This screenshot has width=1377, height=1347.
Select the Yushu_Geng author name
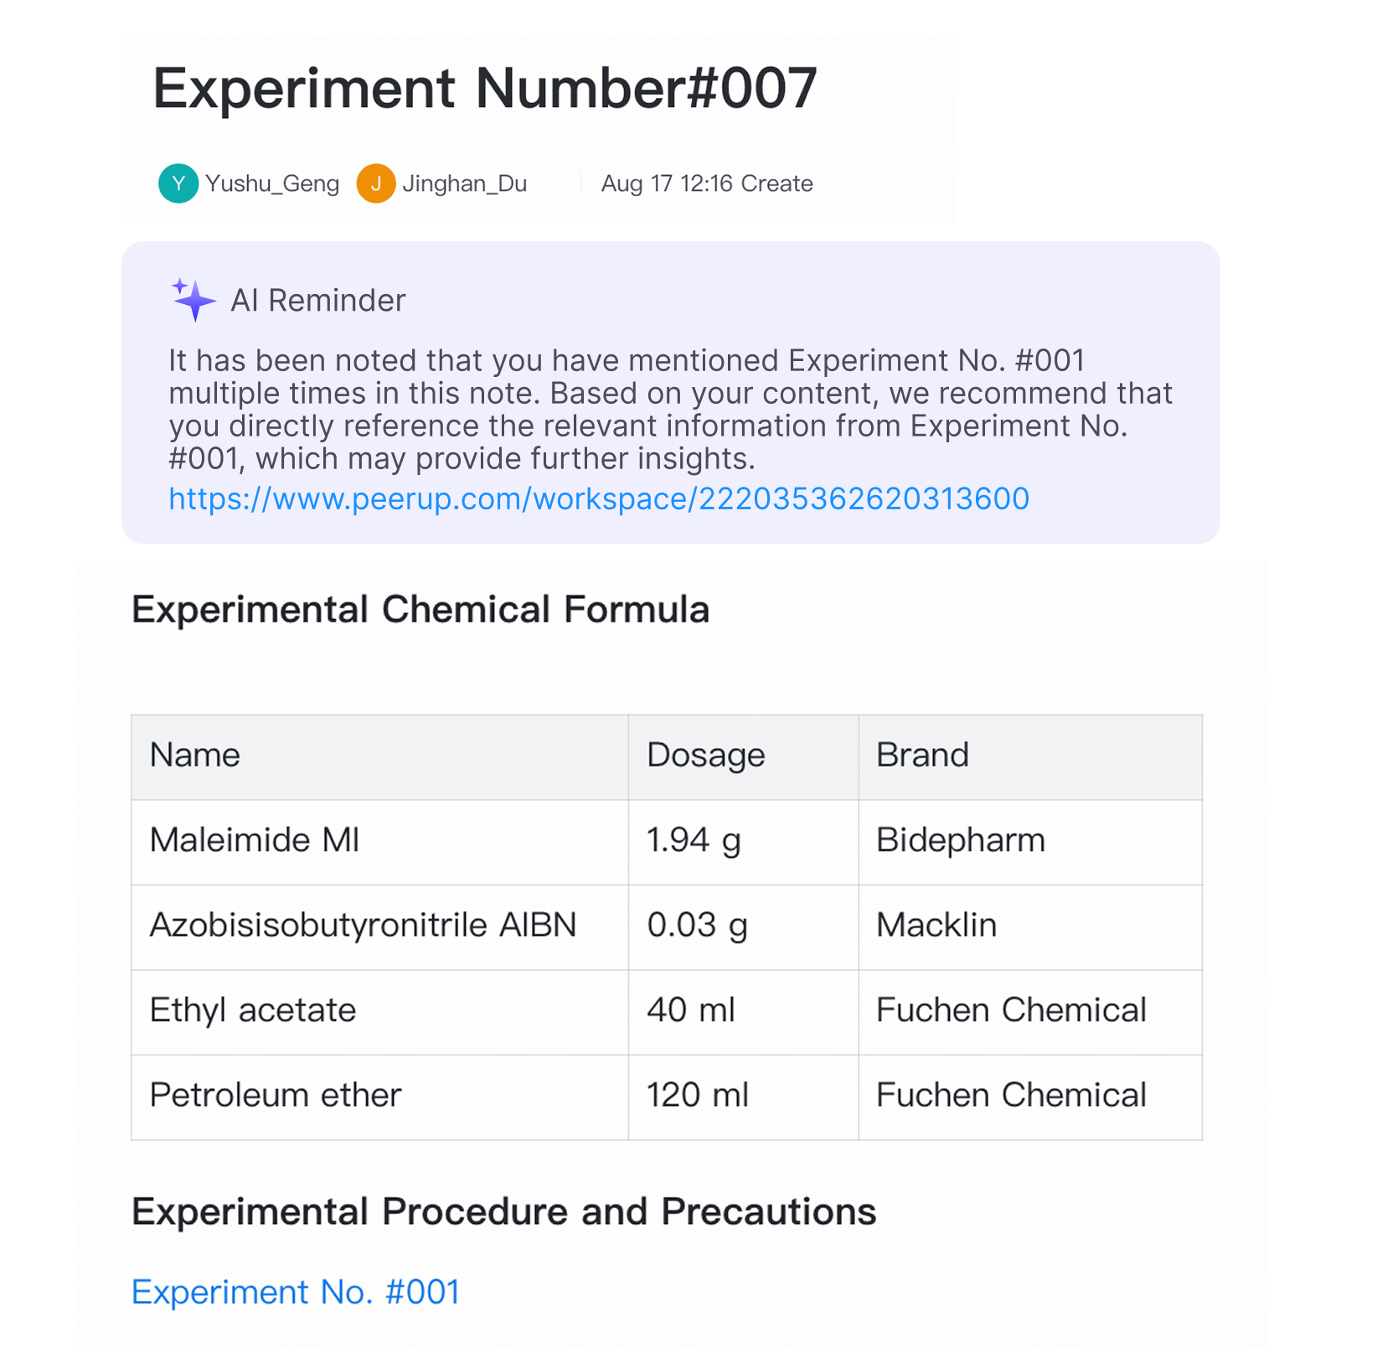tap(272, 183)
